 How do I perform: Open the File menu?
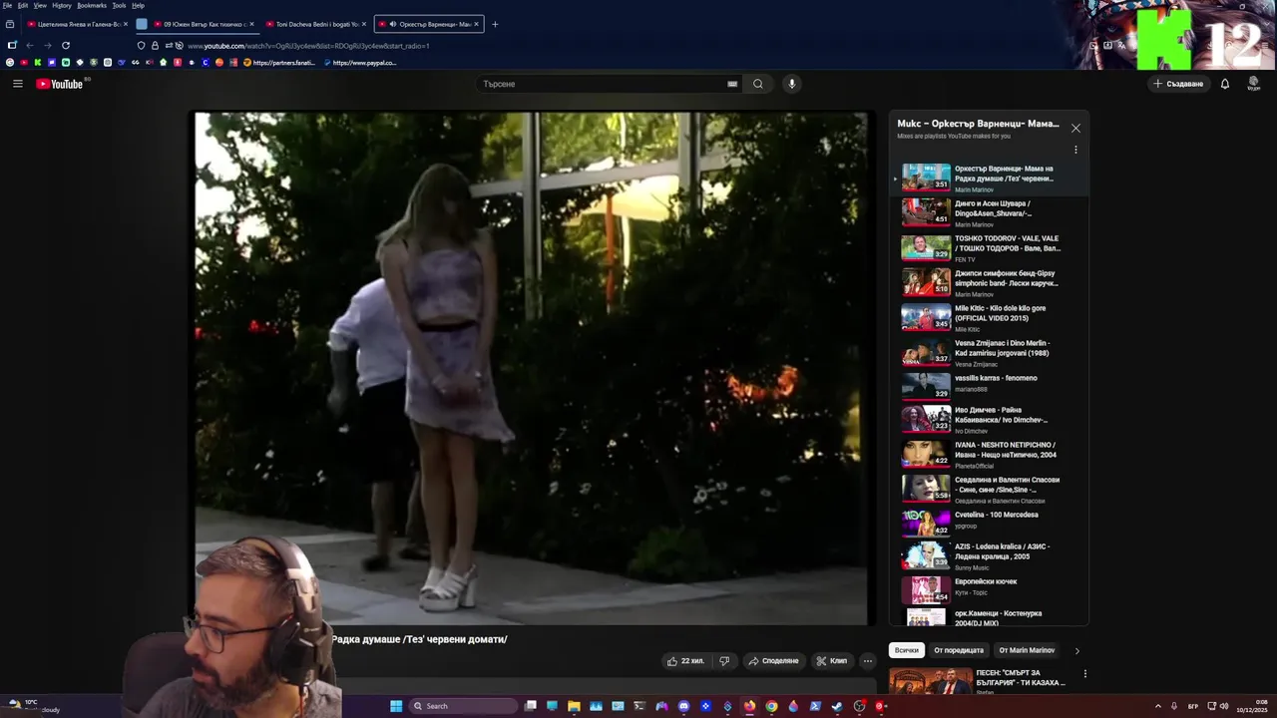[x=7, y=5]
